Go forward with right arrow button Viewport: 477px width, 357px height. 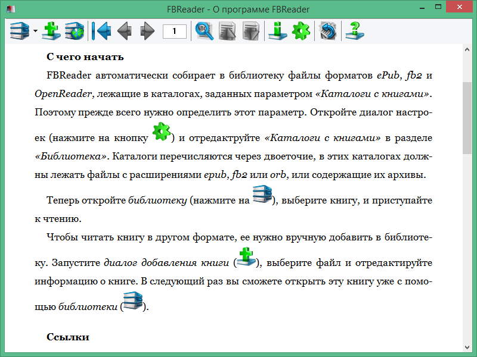click(x=147, y=31)
